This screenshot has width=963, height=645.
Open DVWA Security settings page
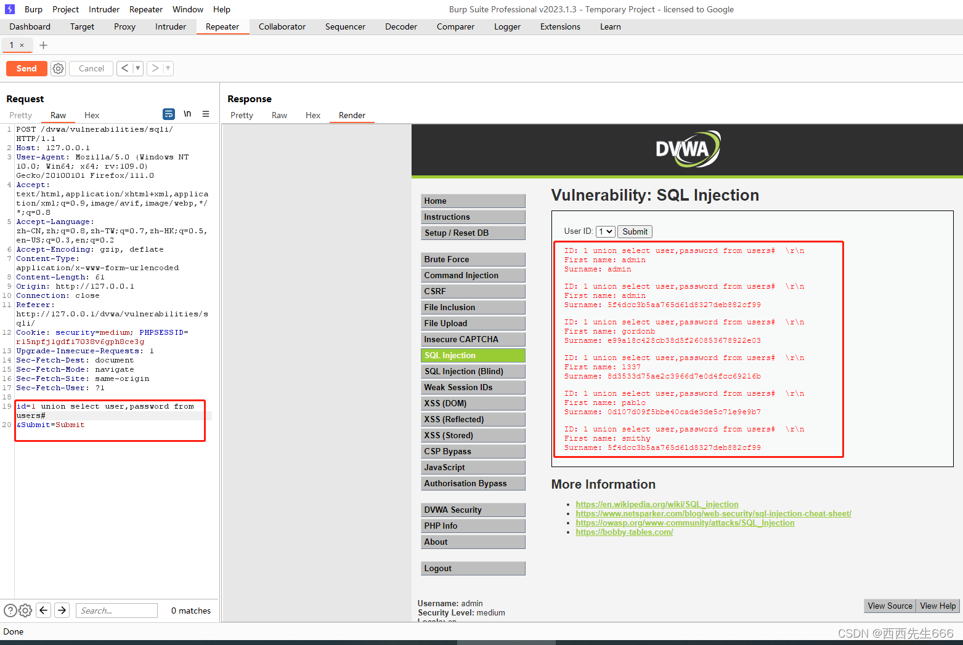(473, 510)
